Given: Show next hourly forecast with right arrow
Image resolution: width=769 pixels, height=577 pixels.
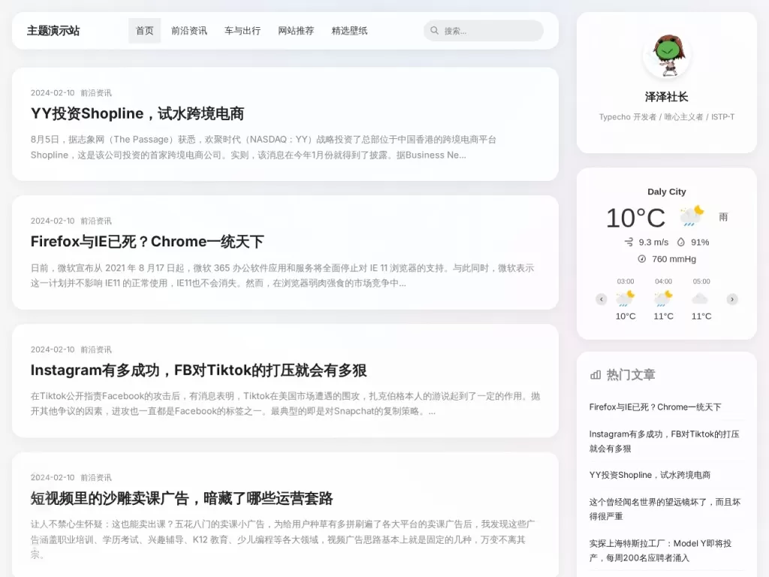Looking at the screenshot, I should point(732,299).
